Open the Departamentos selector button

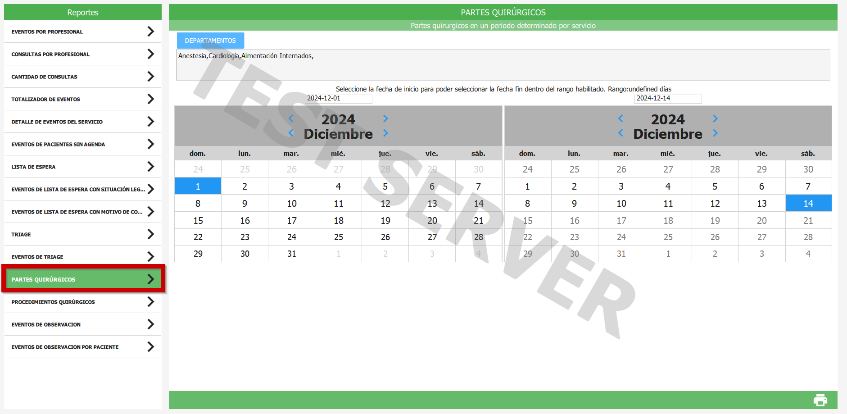tap(210, 41)
